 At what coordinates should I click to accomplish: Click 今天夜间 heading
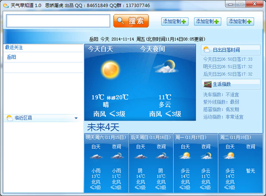point(153,49)
